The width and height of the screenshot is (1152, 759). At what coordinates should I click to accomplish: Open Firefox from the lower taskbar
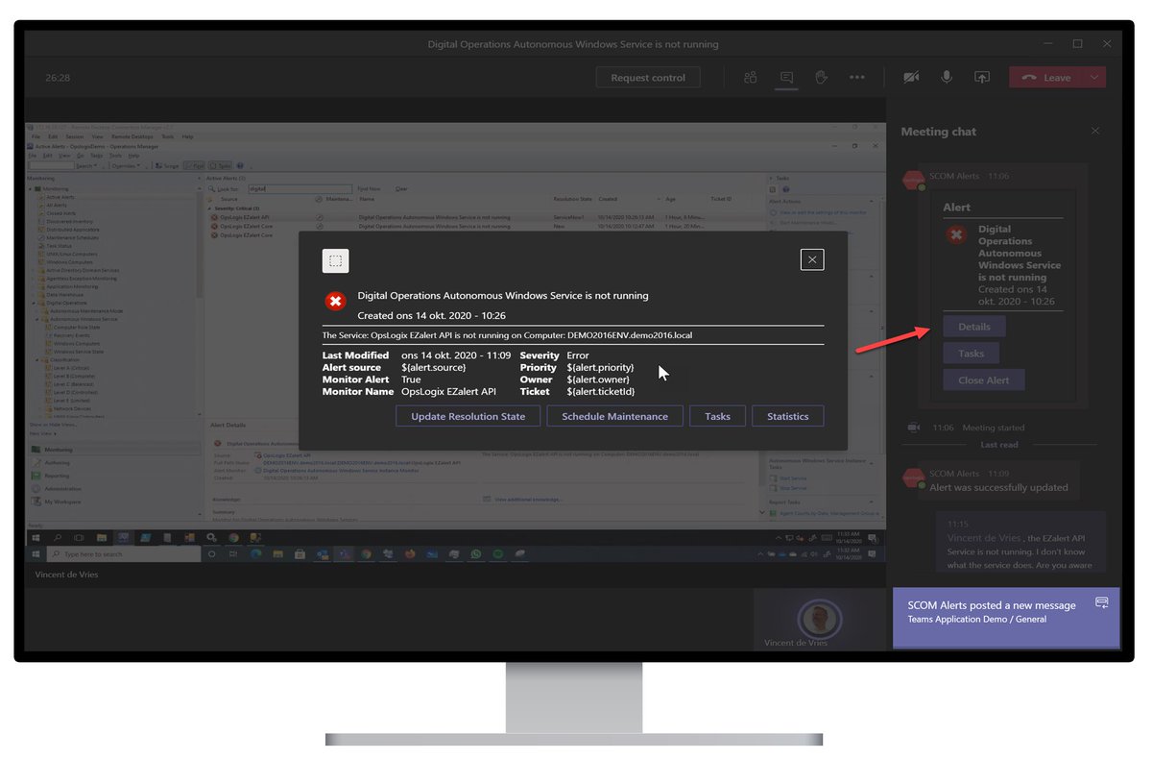pos(410,554)
